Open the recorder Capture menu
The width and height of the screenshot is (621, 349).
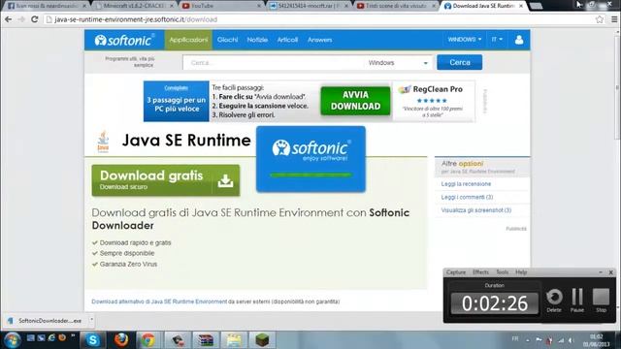pyautogui.click(x=456, y=272)
